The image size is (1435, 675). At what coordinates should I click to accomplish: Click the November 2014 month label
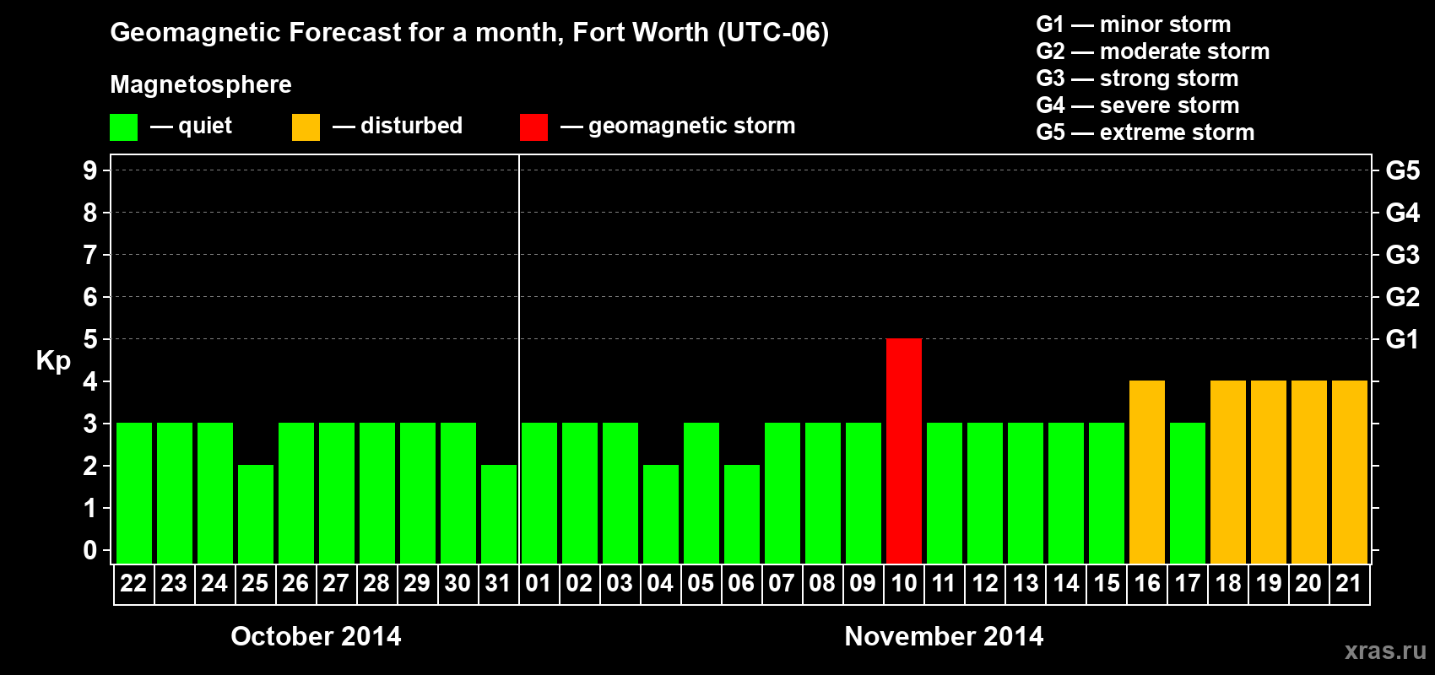point(944,636)
